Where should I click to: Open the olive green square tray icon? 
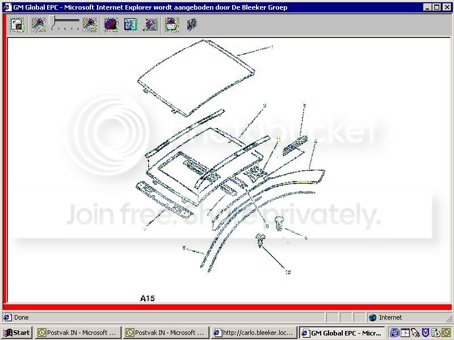[446, 333]
